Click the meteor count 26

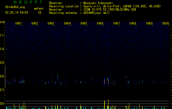pos(40,13)
